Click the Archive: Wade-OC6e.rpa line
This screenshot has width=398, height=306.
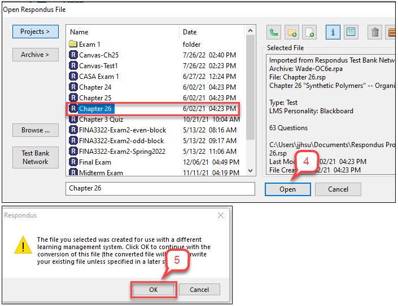click(306, 69)
